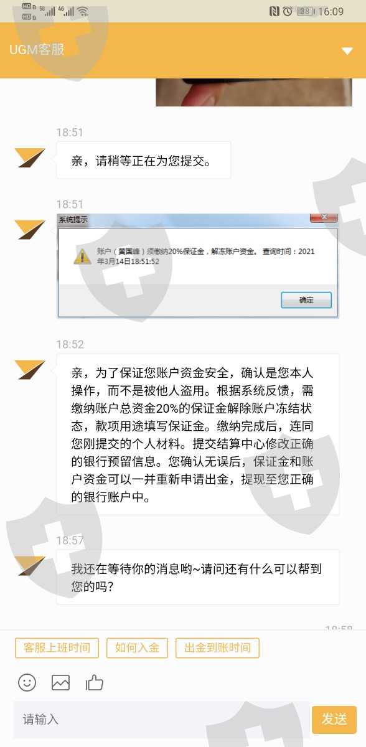Select the 出金到账时间 quick reply
Screen dimensions: 366x747
(x=217, y=648)
